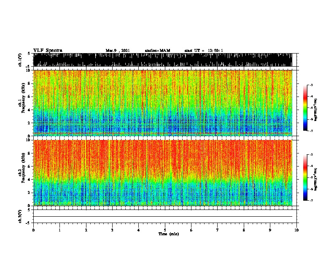The image size is (334, 258).
Task: Click the ch.2 colorbar log(PSD) label
Action: tap(315, 179)
